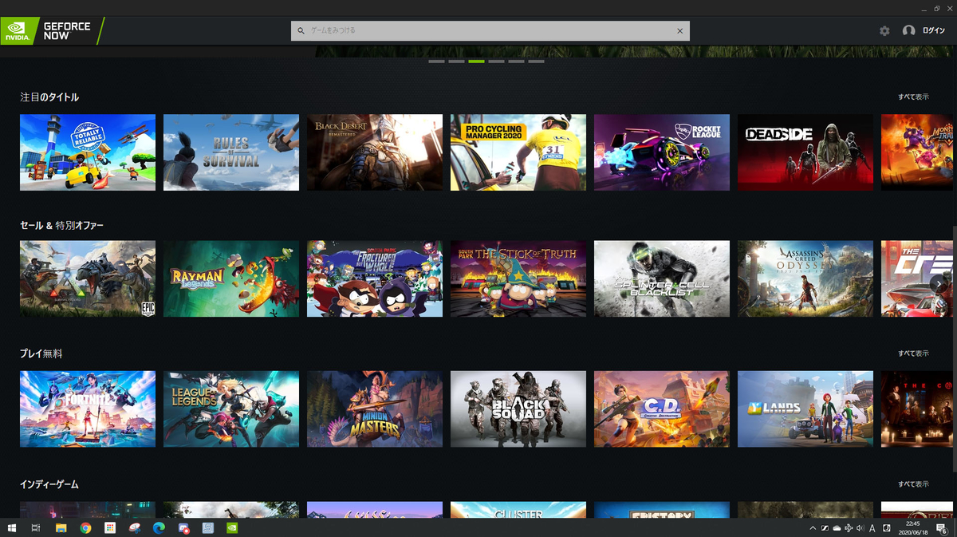Open the Creative Destruction C.D. tile
This screenshot has width=957, height=537.
point(662,409)
